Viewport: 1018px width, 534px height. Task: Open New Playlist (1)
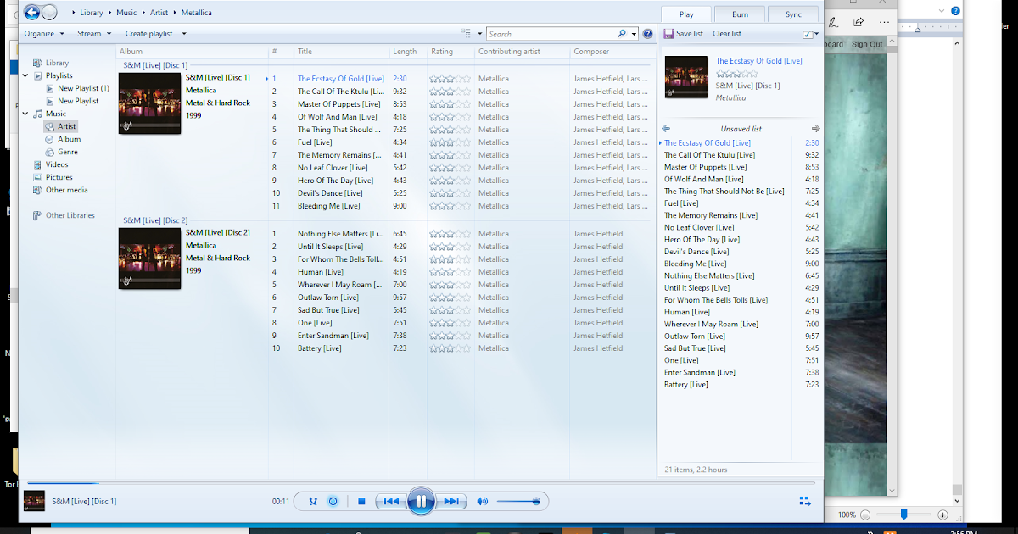[x=83, y=88]
